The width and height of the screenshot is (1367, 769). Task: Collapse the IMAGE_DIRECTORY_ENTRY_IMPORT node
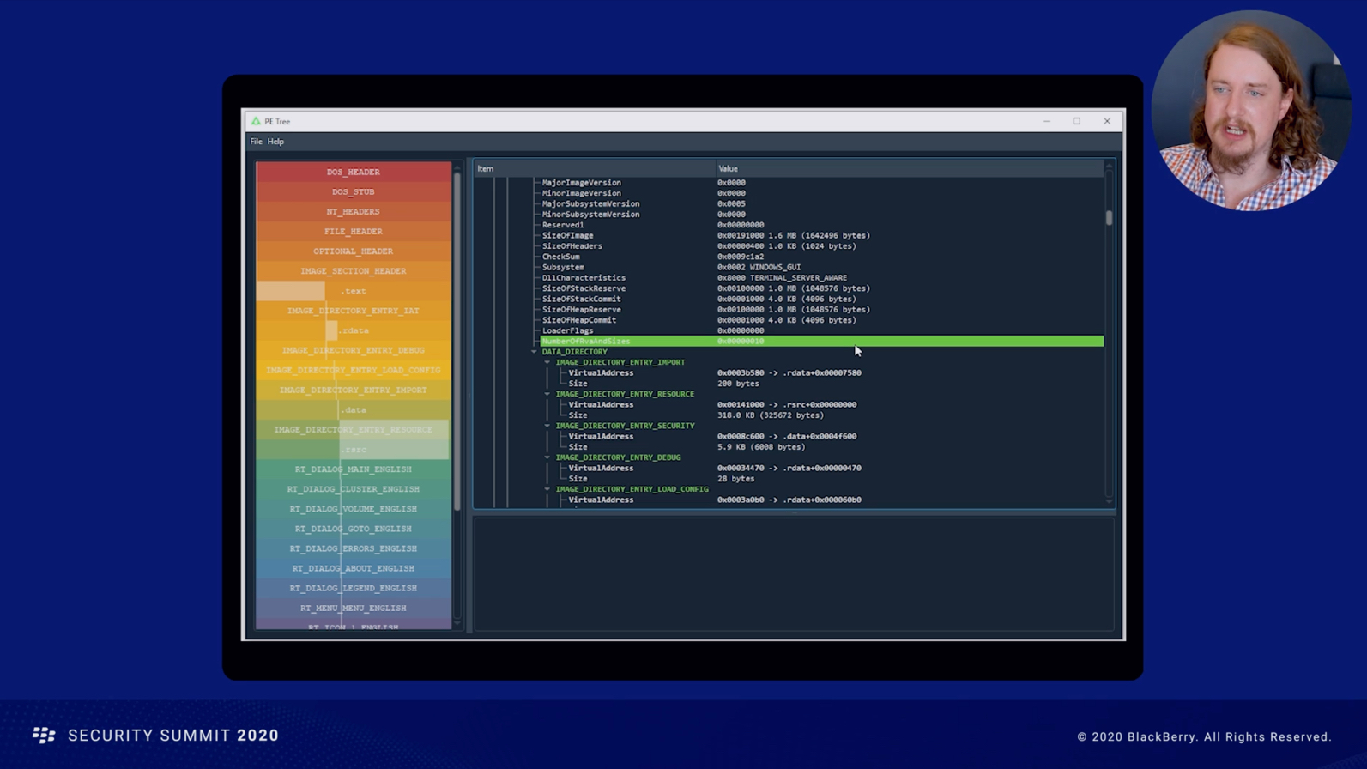point(547,362)
